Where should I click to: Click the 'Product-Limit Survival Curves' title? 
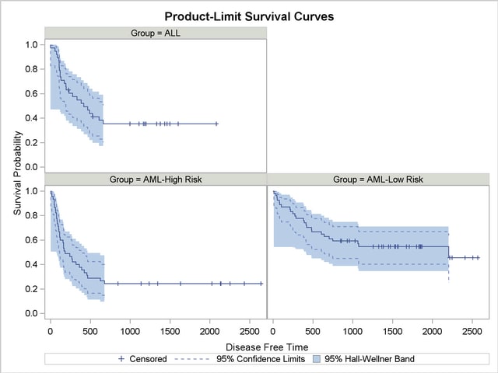(x=251, y=15)
